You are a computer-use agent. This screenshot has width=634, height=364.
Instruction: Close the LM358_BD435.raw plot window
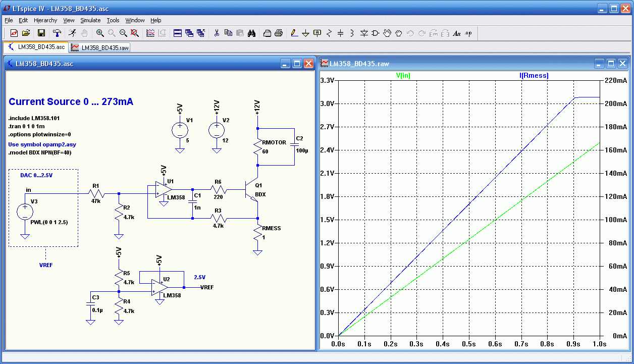pos(622,64)
